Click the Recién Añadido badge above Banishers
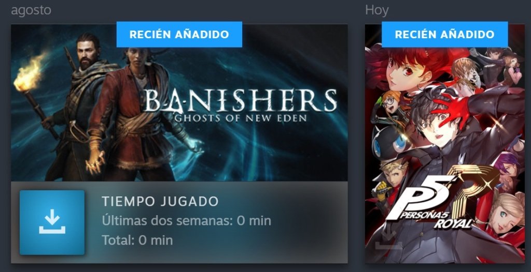 tap(179, 35)
